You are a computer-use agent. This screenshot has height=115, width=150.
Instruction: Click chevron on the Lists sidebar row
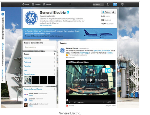coord(55,70)
